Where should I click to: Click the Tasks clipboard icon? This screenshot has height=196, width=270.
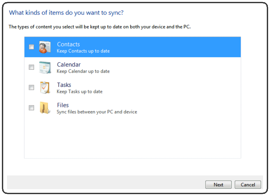pyautogui.click(x=45, y=88)
